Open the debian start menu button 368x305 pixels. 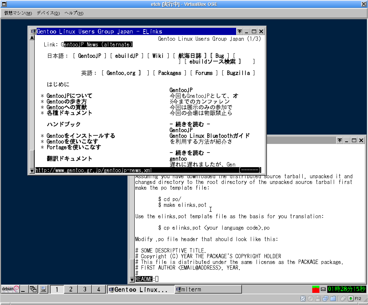pyautogui.click(x=10, y=289)
